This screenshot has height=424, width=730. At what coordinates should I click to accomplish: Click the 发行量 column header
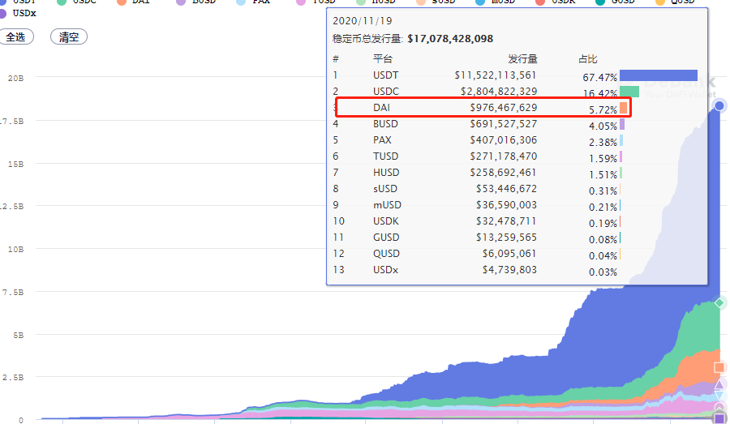(522, 59)
